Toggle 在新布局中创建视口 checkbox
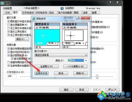This screenshot has width=132, height=102. point(8,65)
